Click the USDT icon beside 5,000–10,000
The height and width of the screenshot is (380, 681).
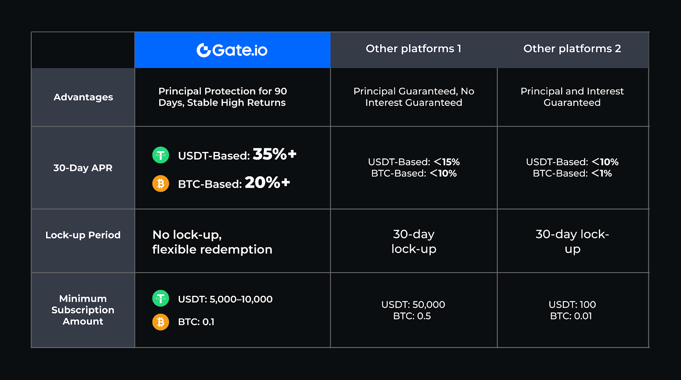[161, 298]
